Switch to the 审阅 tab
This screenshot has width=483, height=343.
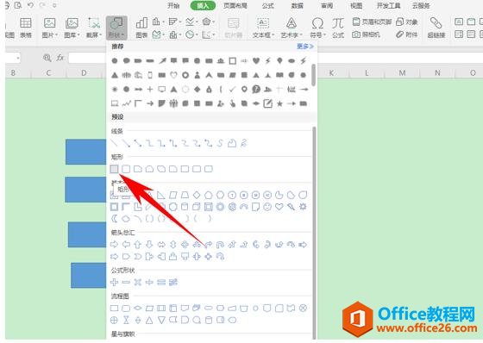tap(327, 5)
